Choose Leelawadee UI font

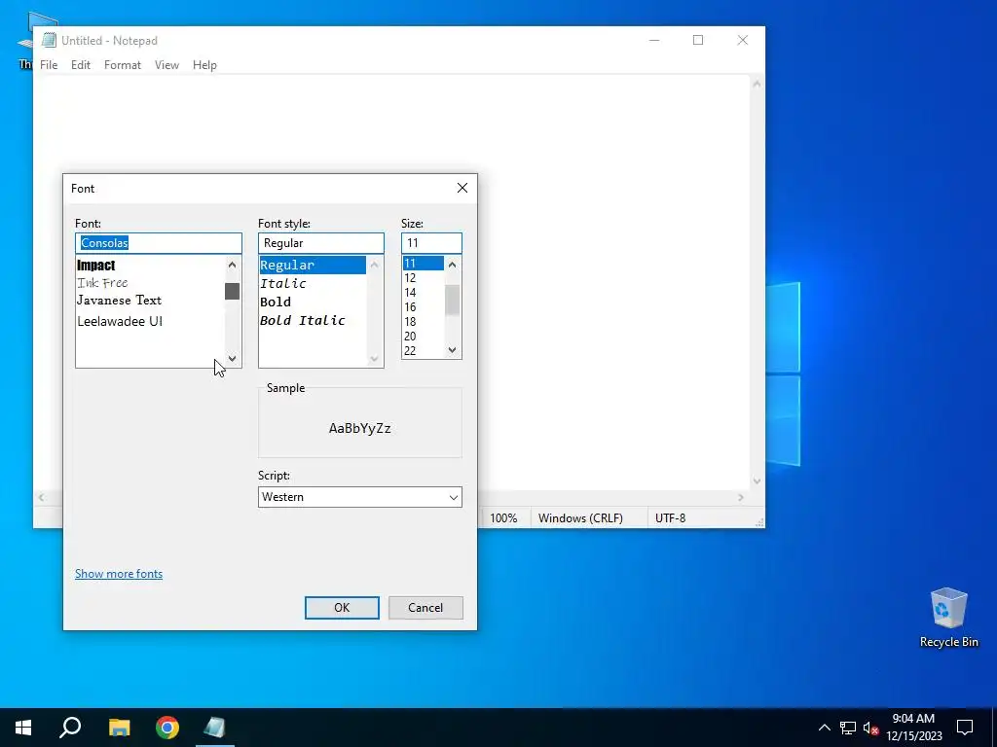point(150,321)
